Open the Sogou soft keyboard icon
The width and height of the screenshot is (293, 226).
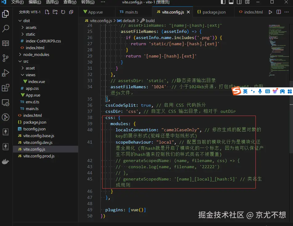[x=267, y=91]
